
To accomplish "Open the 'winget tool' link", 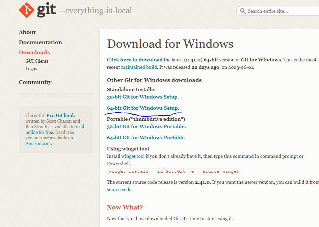I will click(x=133, y=156).
